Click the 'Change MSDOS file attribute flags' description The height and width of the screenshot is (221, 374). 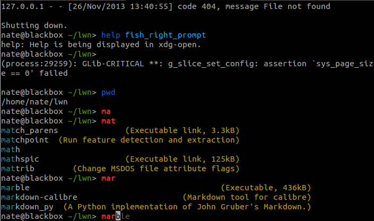[155, 169]
